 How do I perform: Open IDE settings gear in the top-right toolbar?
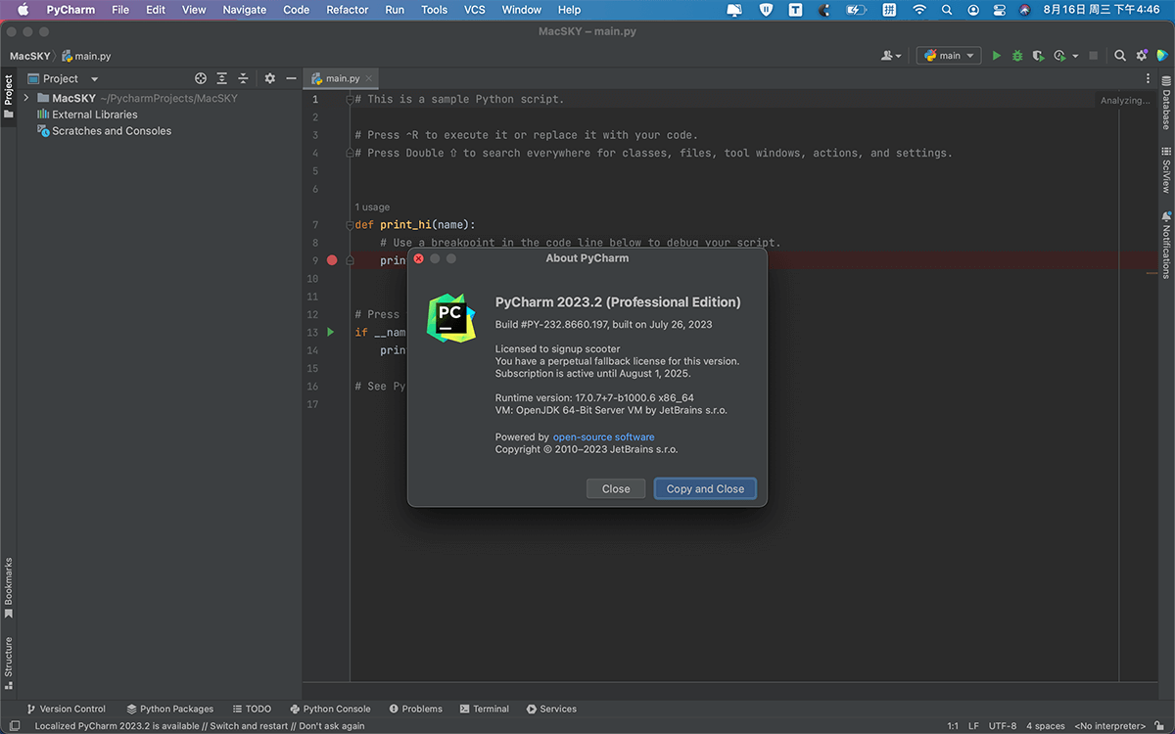tap(1141, 56)
